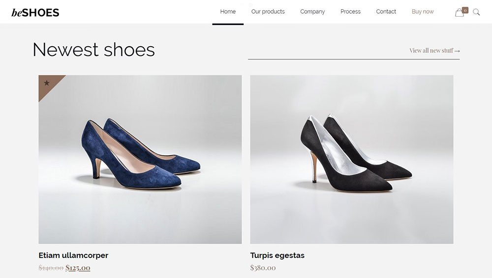Image resolution: width=492 pixels, height=278 pixels.
Task: Click the Etiam ullamcorper product title
Action: click(73, 255)
